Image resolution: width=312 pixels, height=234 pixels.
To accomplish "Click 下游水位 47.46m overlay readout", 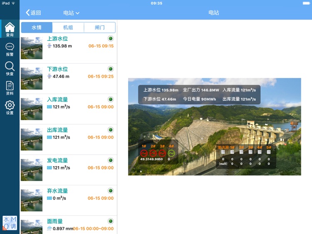I will click(160, 99).
